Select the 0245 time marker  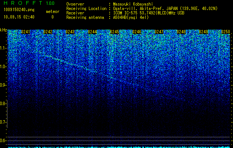click(114, 32)
